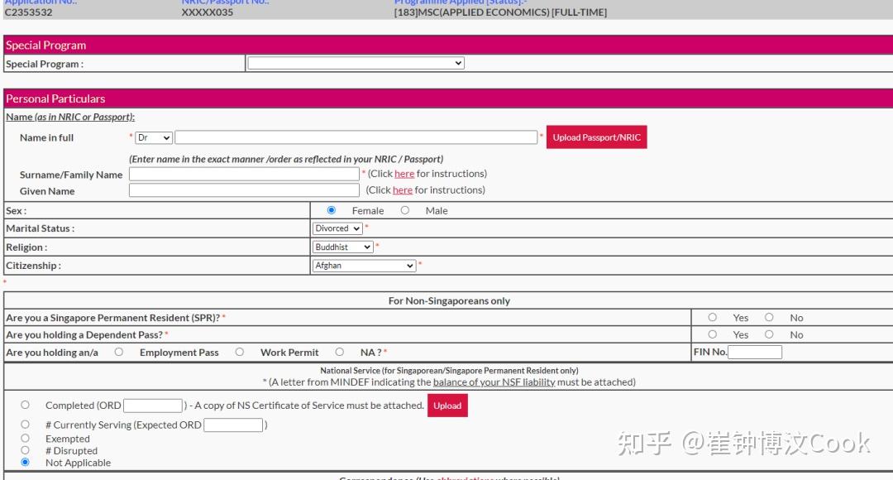
Task: Choose No for Singapore Permanent Resident
Action: point(769,318)
